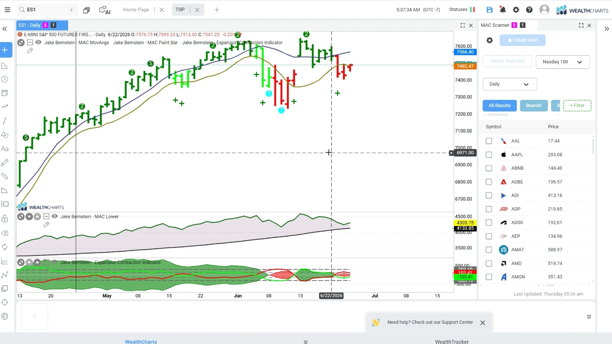Screen dimensions: 612x344
Task: Click the + Filter button
Action: [577, 105]
